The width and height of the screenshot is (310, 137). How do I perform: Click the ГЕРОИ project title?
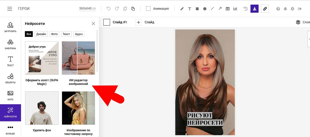point(24,9)
